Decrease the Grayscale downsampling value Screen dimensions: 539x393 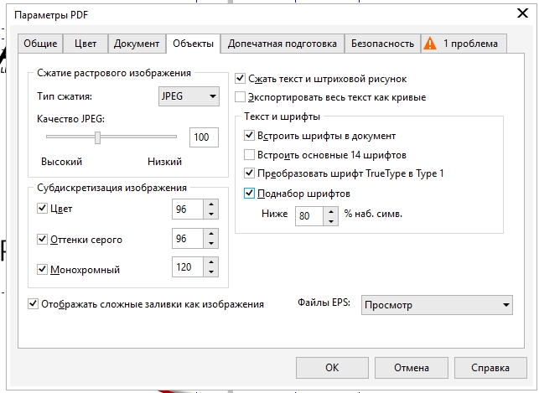211,245
